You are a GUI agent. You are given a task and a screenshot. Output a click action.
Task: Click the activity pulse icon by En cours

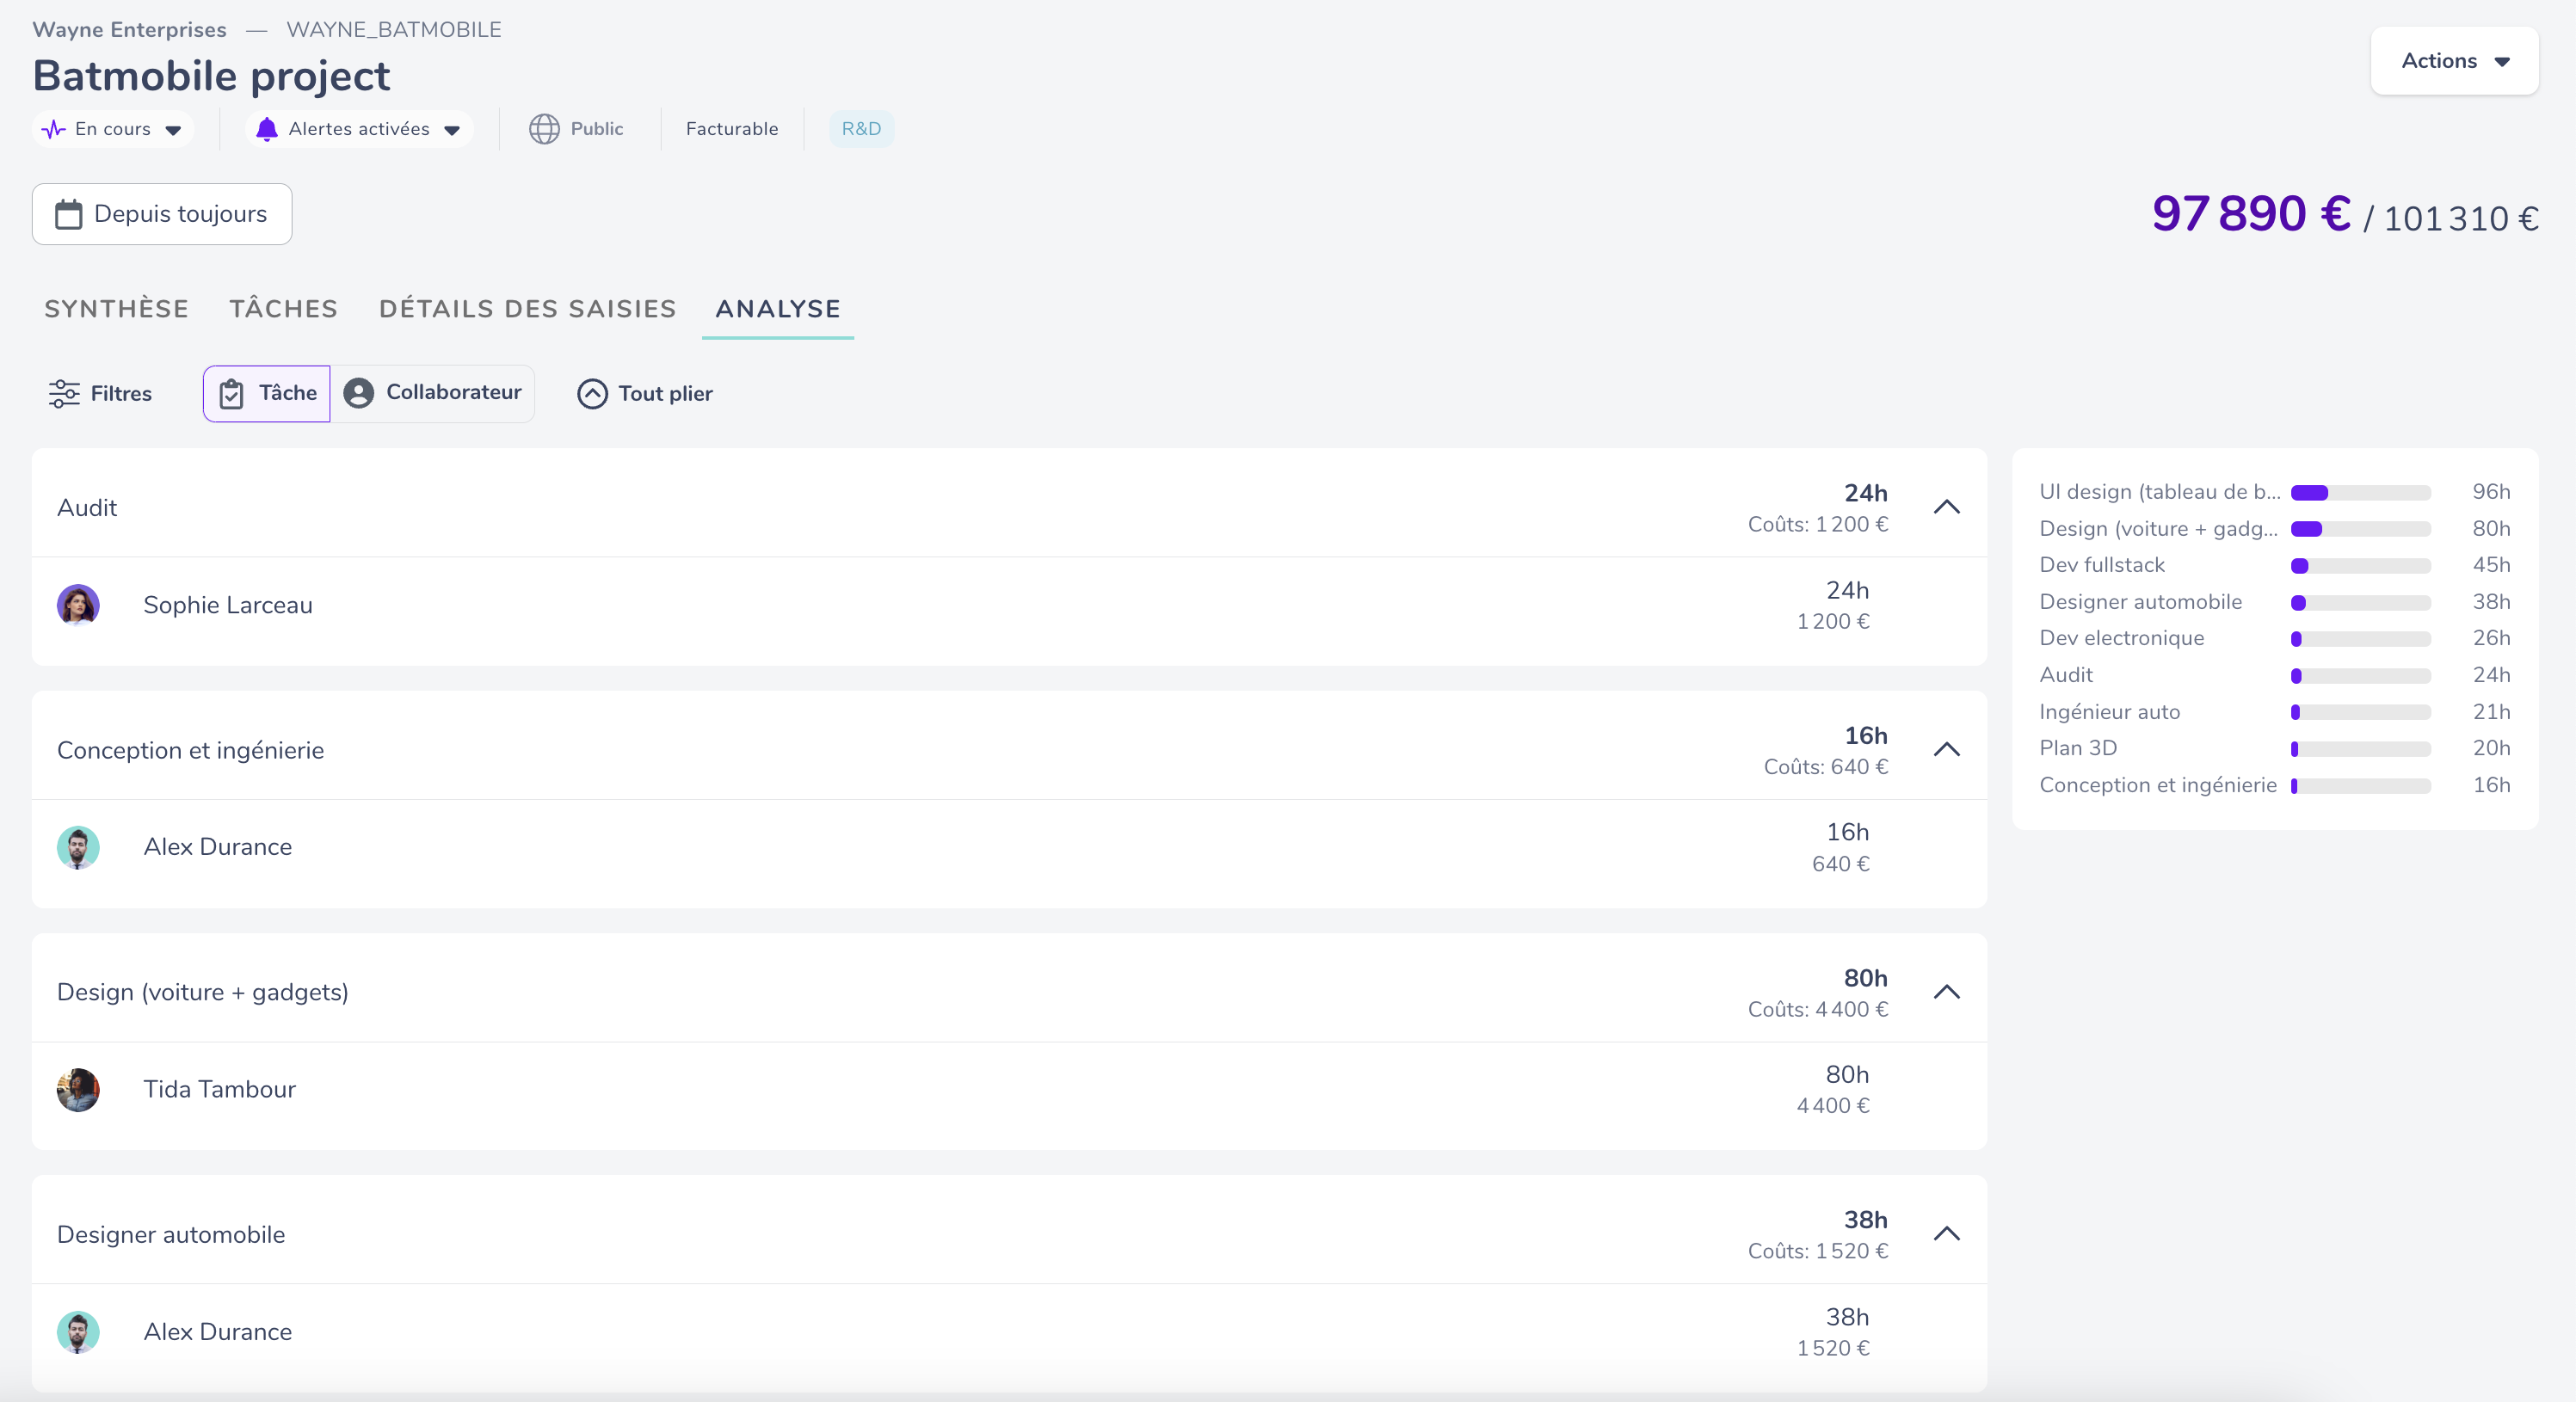[54, 129]
